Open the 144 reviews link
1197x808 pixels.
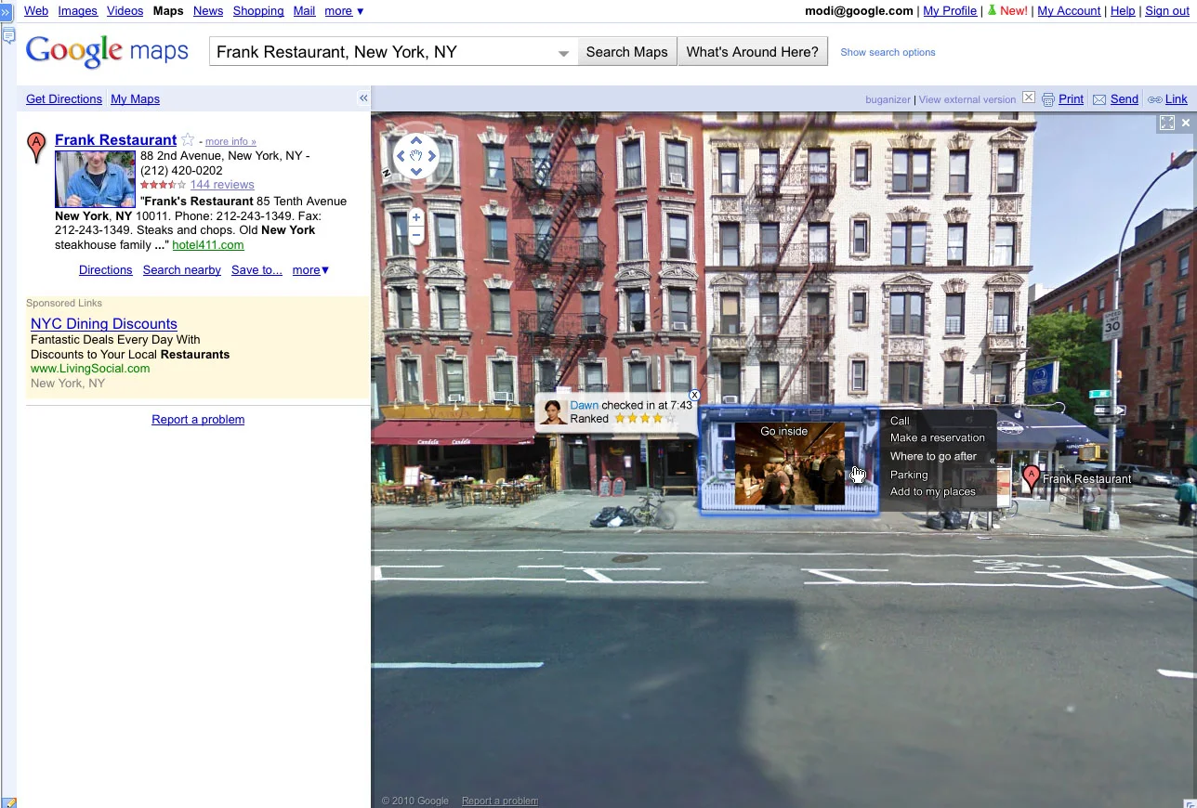click(x=222, y=185)
